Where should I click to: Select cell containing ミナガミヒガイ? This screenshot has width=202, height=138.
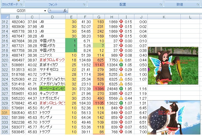[x=52, y=98]
